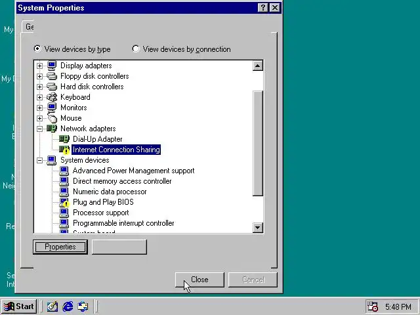
Task: Click the Show Desktop quick launch icon
Action: pyautogui.click(x=52, y=306)
